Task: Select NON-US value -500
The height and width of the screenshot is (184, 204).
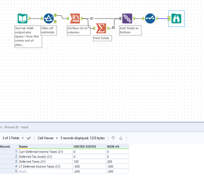Action: click(x=117, y=167)
